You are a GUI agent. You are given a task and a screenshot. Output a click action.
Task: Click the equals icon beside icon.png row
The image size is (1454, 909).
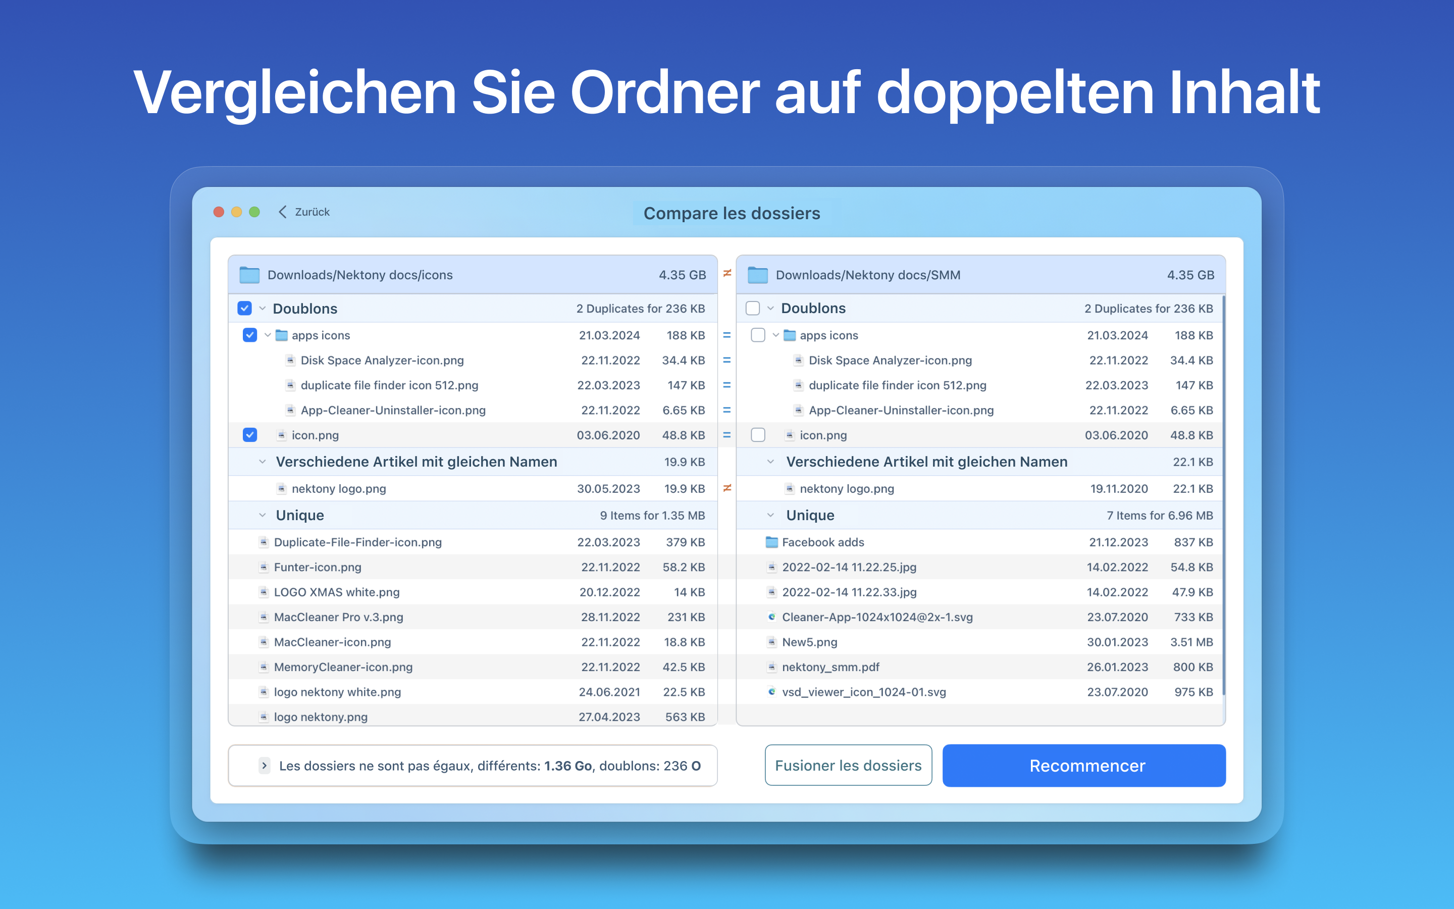(x=727, y=435)
